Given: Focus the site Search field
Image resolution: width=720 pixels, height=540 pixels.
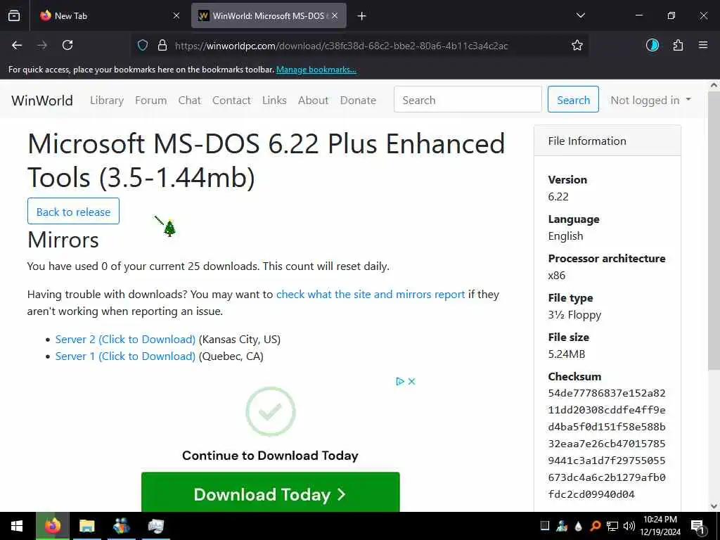Looking at the screenshot, I should coord(468,99).
